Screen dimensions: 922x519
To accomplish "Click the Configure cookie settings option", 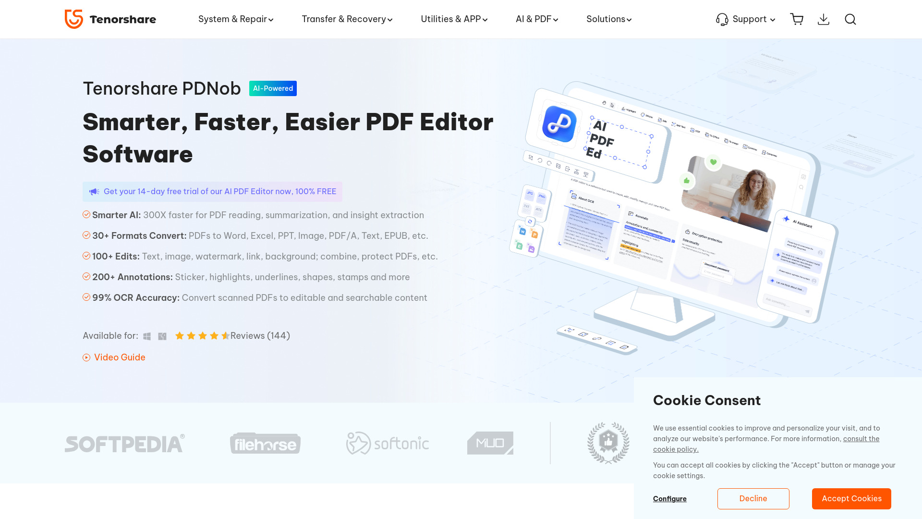I will click(669, 499).
